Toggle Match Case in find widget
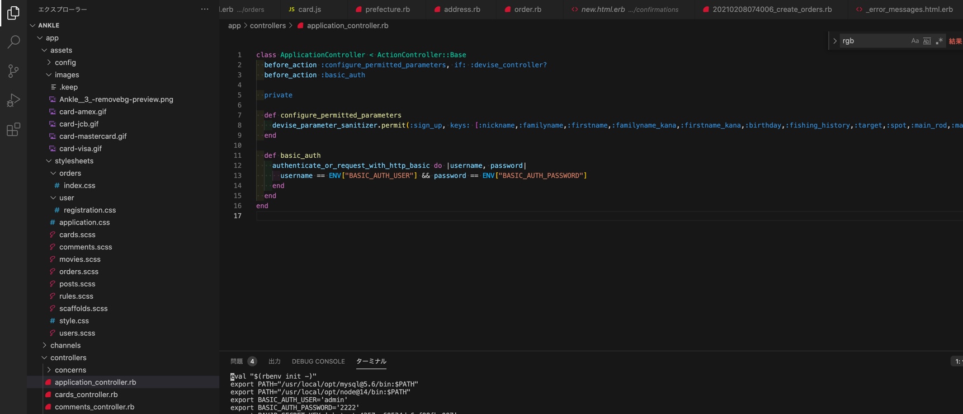Screen dimensions: 963x414 click(x=915, y=41)
